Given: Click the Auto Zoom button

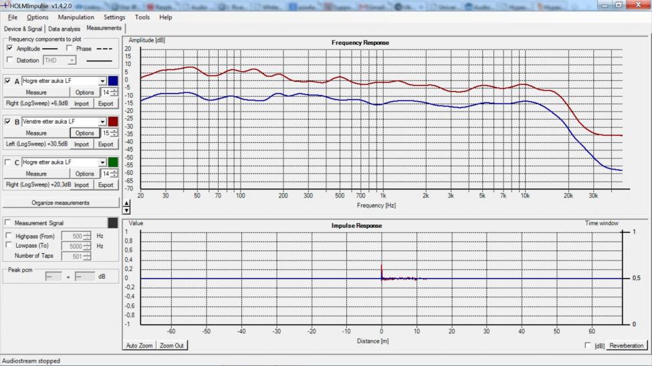Looking at the screenshot, I should coord(139,345).
